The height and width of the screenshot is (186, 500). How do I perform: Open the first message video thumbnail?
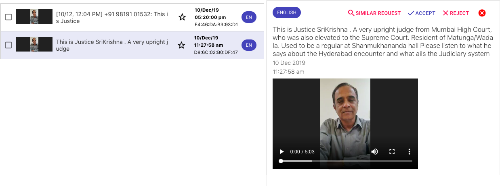(x=34, y=17)
